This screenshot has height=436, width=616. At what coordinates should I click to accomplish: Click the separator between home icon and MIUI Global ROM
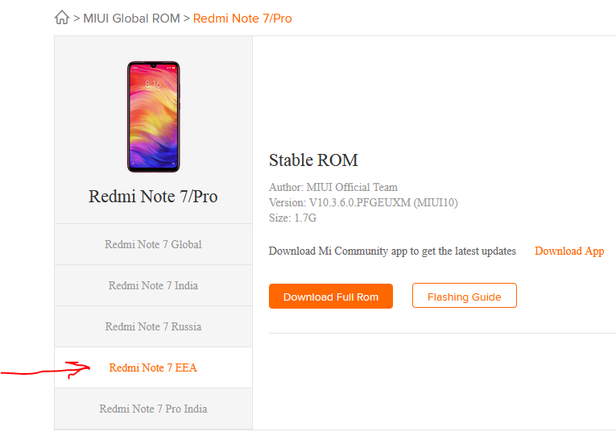point(76,18)
